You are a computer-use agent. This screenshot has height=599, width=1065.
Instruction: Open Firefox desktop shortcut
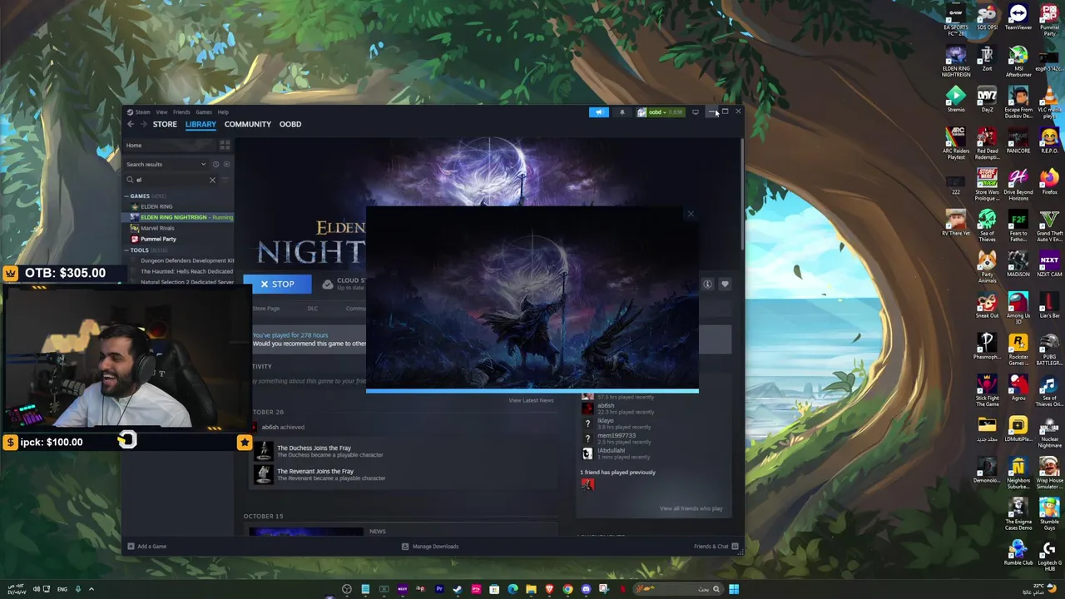point(1049,182)
